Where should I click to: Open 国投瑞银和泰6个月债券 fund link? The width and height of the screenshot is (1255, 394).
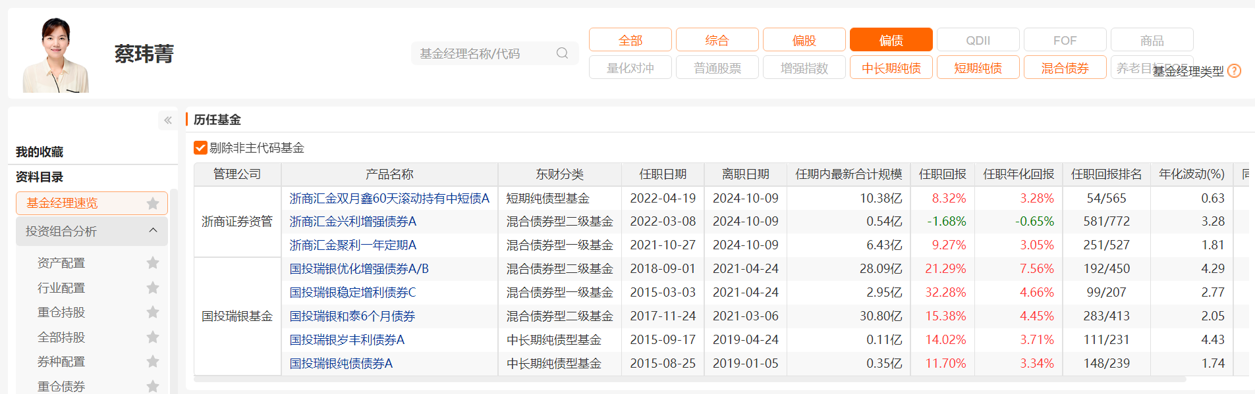[x=352, y=316]
